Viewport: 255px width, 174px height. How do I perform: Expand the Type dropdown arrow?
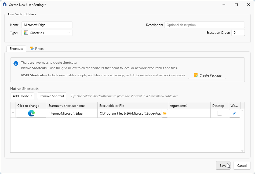point(69,33)
